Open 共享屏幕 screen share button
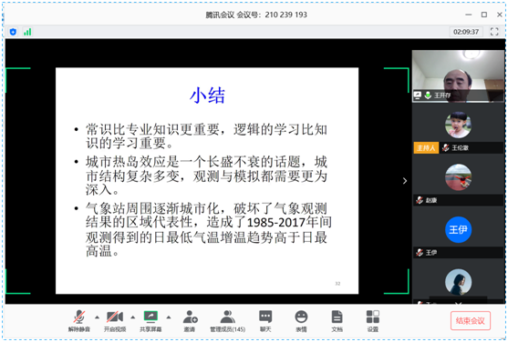Viewport: 508px width, 342px height. tap(150, 320)
